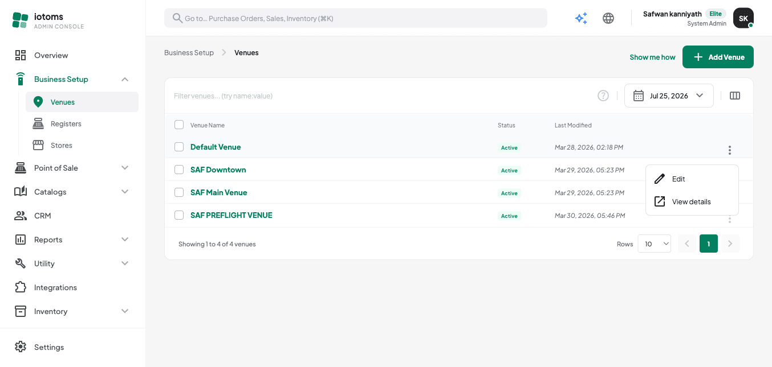Image resolution: width=772 pixels, height=367 pixels.
Task: Open the AI sparkle assistant
Action: pos(581,18)
